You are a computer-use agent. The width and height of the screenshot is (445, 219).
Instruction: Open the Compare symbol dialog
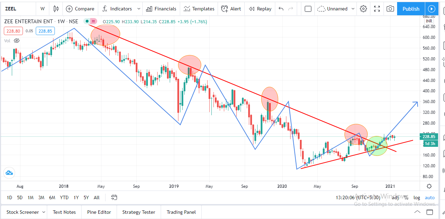(80, 9)
